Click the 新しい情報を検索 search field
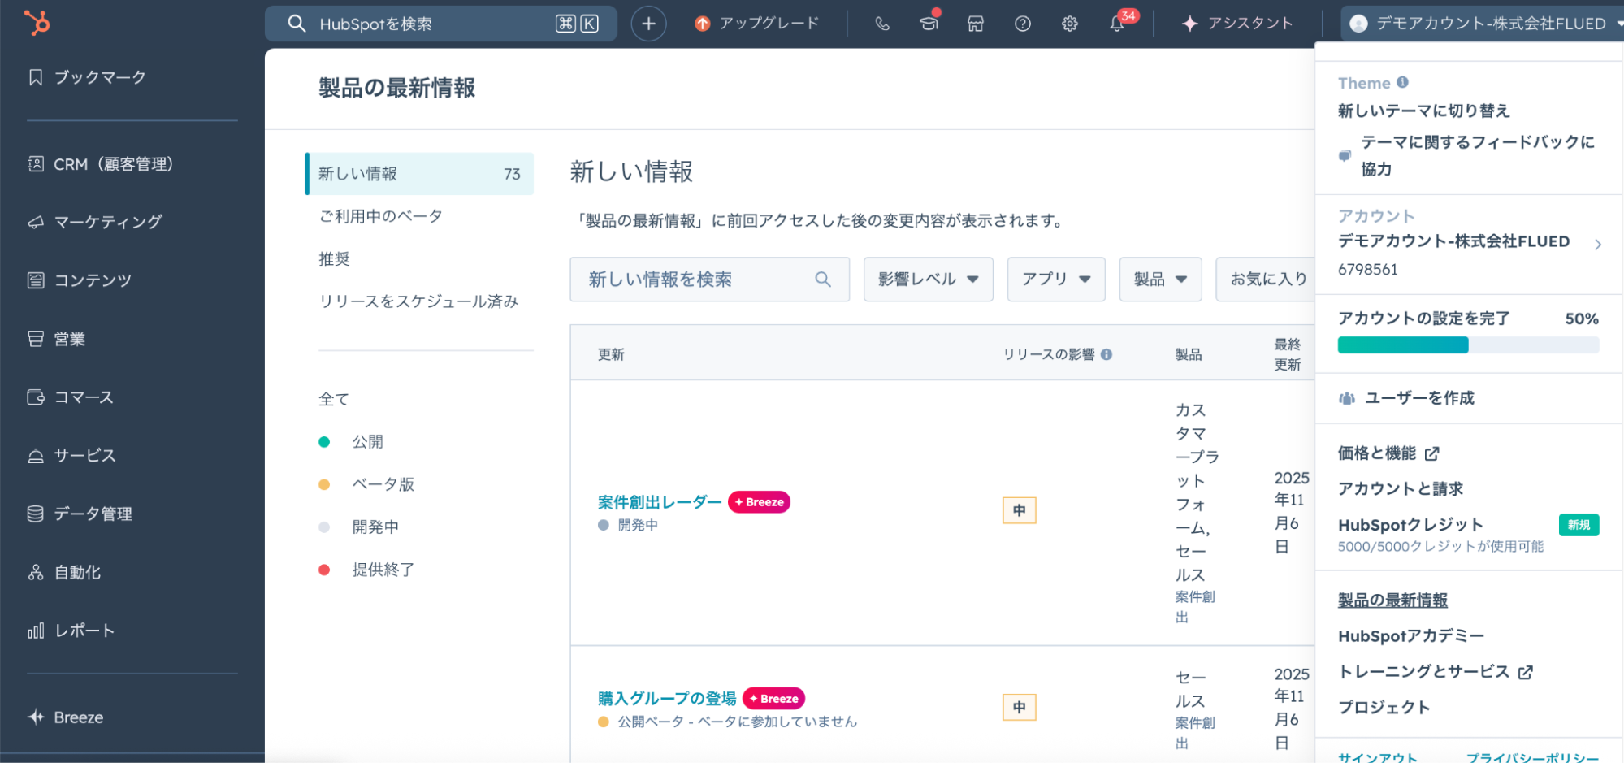Screen dimensions: 1624x763 (699, 280)
